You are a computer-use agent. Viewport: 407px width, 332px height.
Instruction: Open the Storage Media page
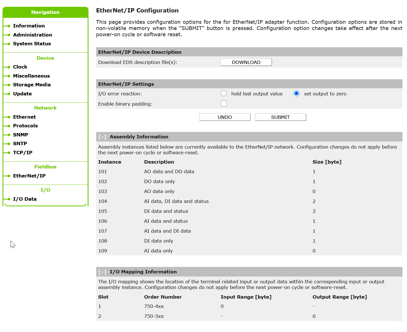pyautogui.click(x=31, y=85)
